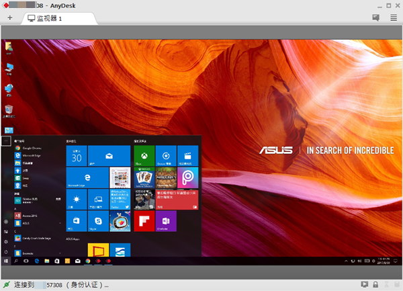Open the Calendar tile showing 30

coord(77,156)
